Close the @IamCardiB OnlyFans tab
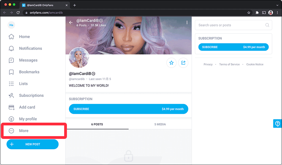Image resolution: width=282 pixels, height=165 pixels. pos(67,5)
